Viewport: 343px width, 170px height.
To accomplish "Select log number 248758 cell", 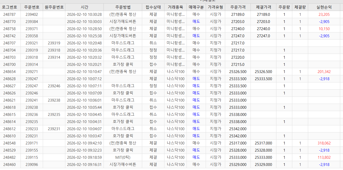I will (x=10, y=29).
